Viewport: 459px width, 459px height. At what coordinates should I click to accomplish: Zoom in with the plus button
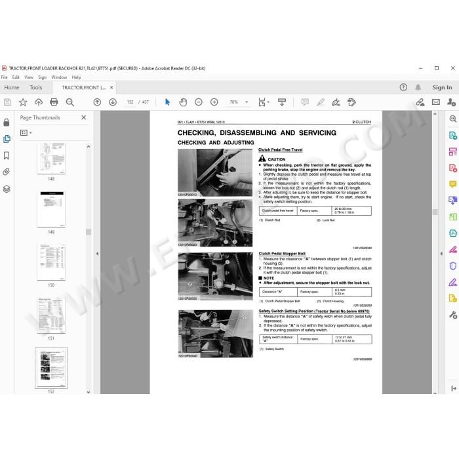(x=214, y=102)
